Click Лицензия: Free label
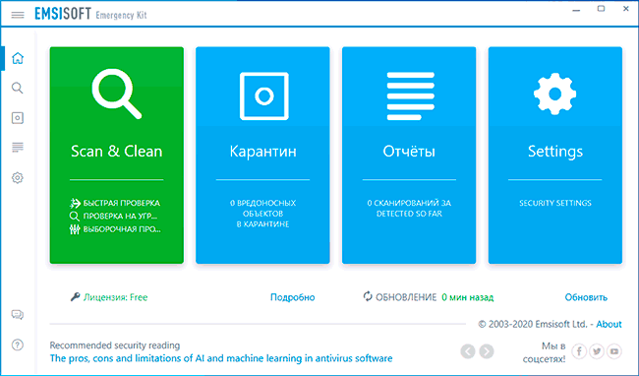This screenshot has height=376, width=639. click(115, 297)
